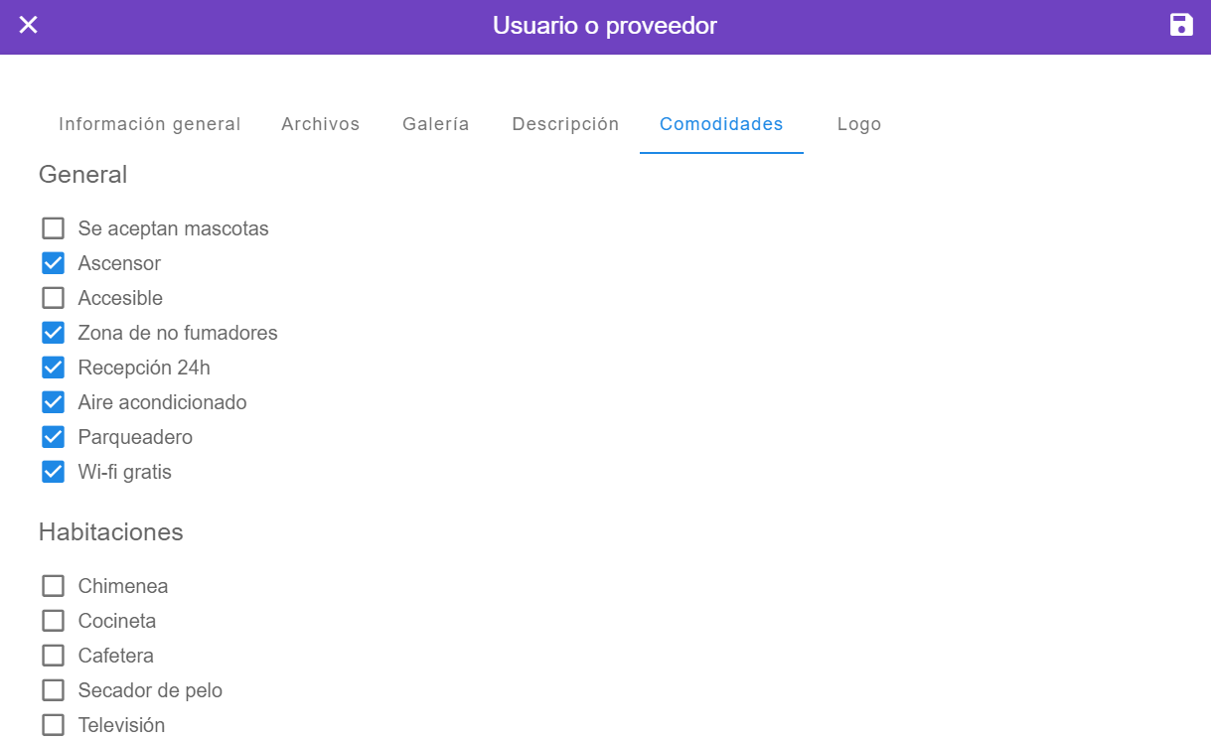Check the Chimenea checkbox

pyautogui.click(x=54, y=586)
